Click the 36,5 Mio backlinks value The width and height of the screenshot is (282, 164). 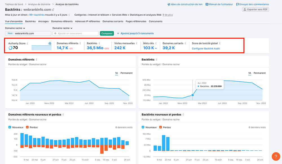coord(95,48)
